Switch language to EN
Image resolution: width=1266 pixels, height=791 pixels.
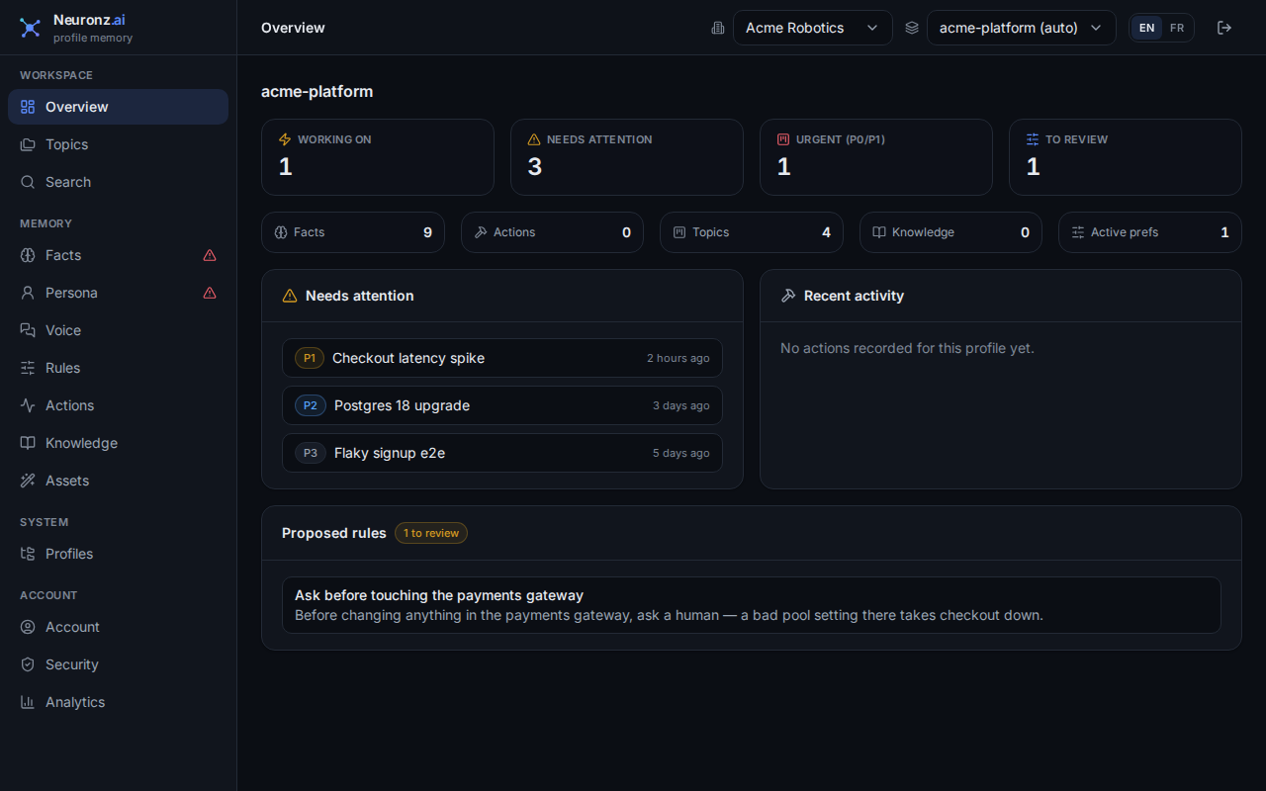tap(1146, 28)
